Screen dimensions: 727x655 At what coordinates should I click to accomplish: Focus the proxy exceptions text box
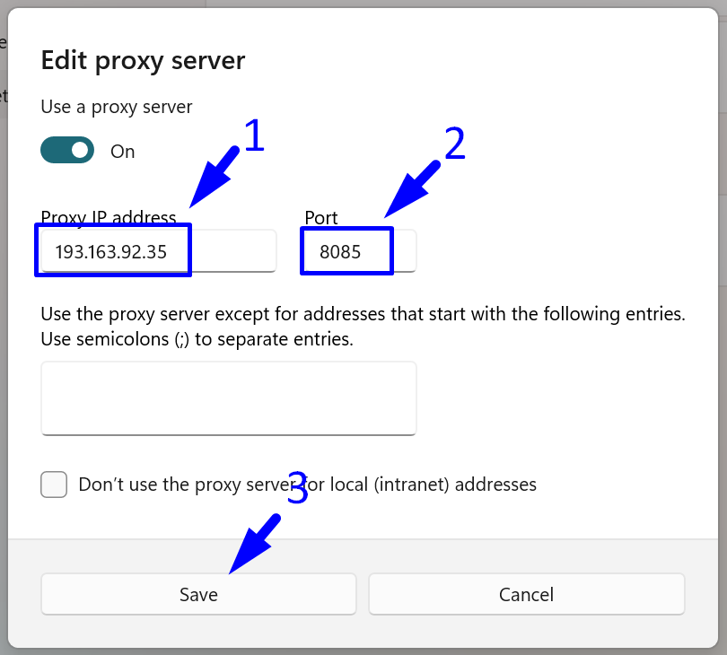(x=229, y=397)
